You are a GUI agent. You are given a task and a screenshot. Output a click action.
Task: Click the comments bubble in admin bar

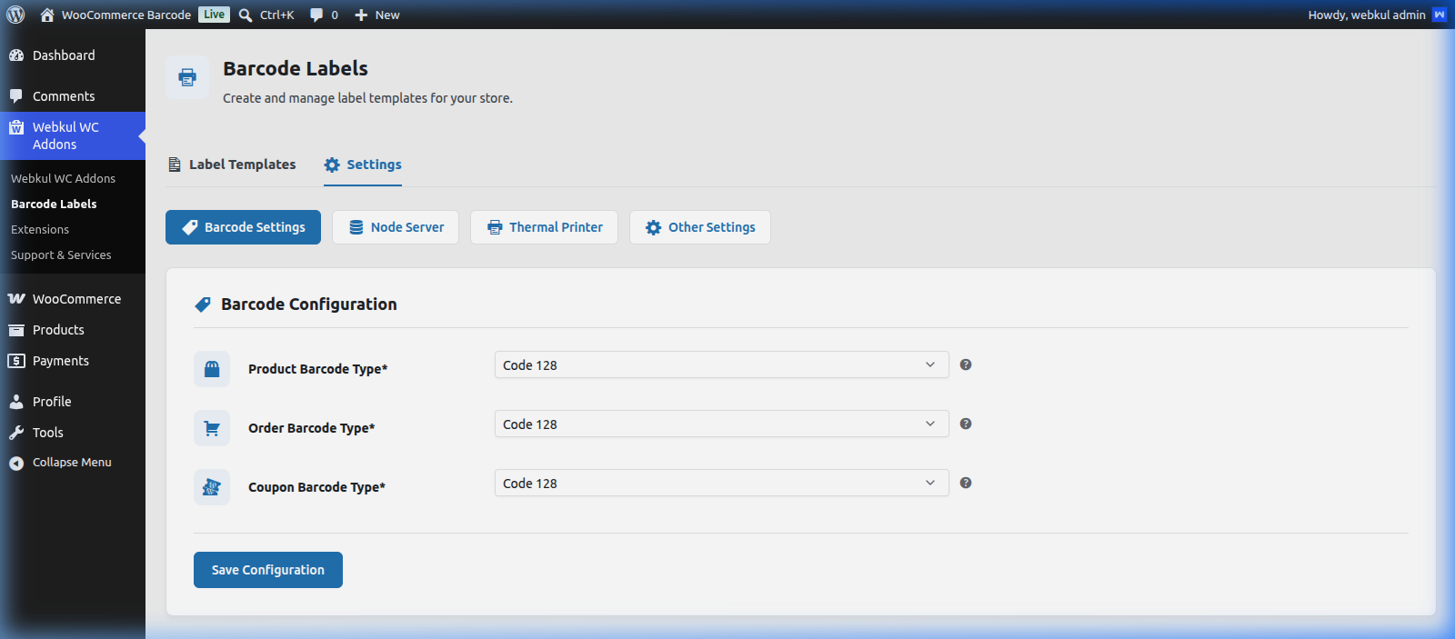316,15
